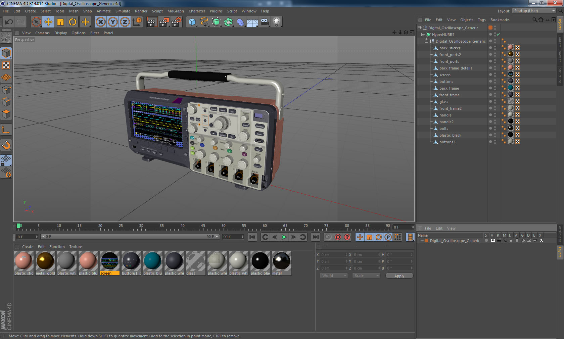Image resolution: width=564 pixels, height=339 pixels.
Task: Select the screen object in tree
Action: 444,75
